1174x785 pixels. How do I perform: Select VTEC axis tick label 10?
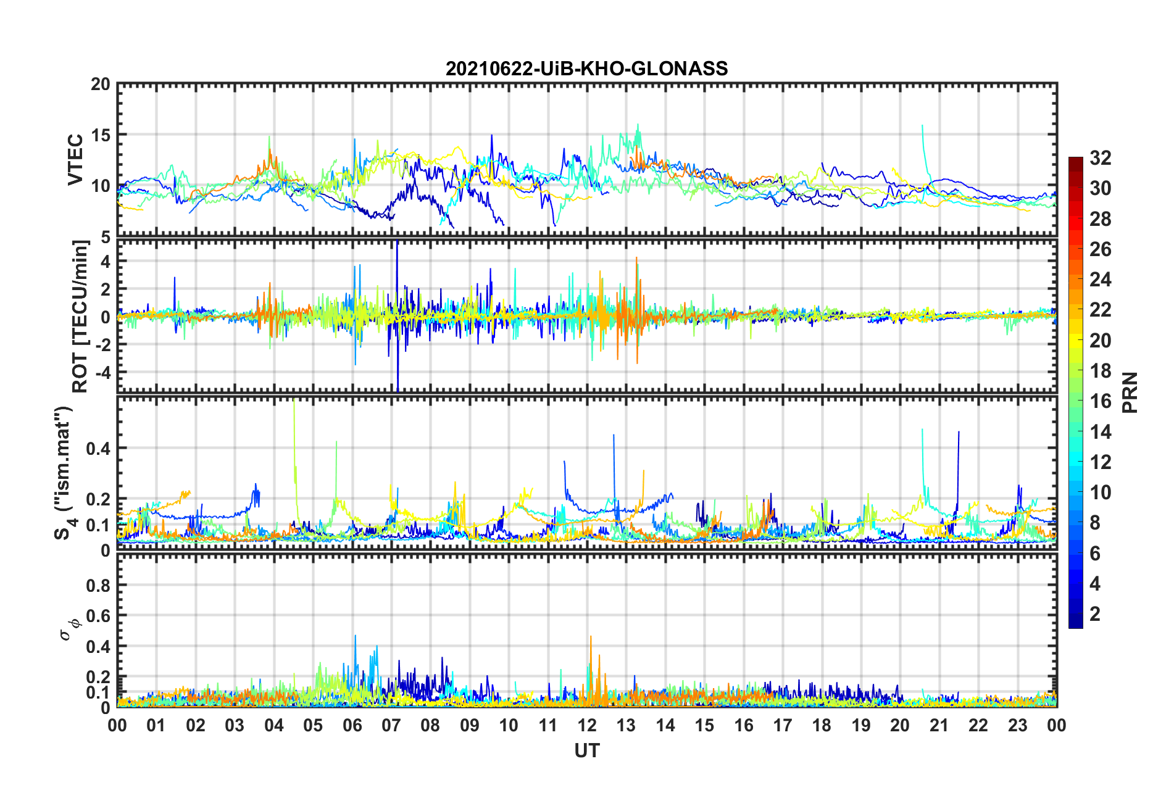coord(101,186)
